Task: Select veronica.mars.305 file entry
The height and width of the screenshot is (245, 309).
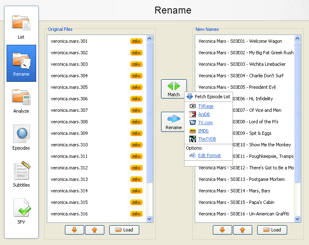Action: click(69, 87)
